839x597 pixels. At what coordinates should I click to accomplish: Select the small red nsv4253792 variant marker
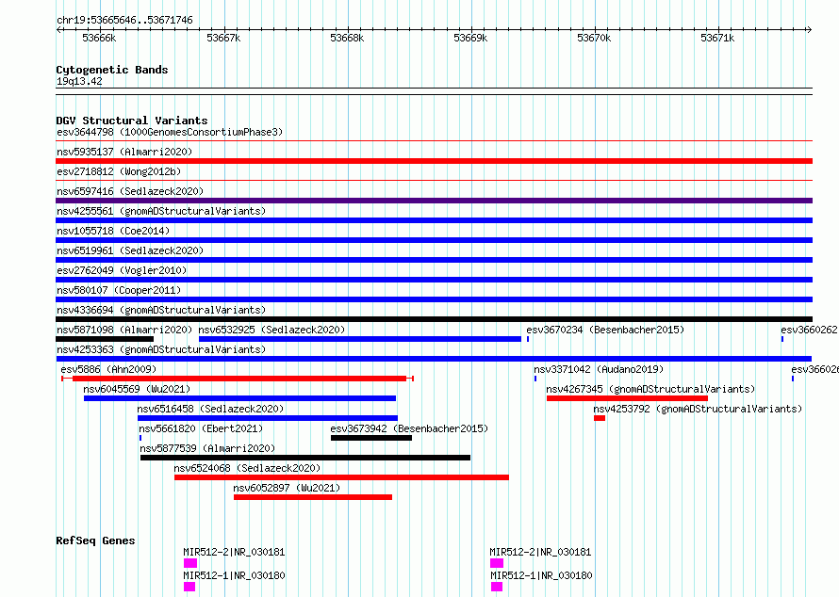[600, 418]
